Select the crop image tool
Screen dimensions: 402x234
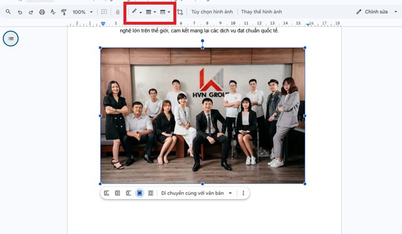(x=180, y=12)
